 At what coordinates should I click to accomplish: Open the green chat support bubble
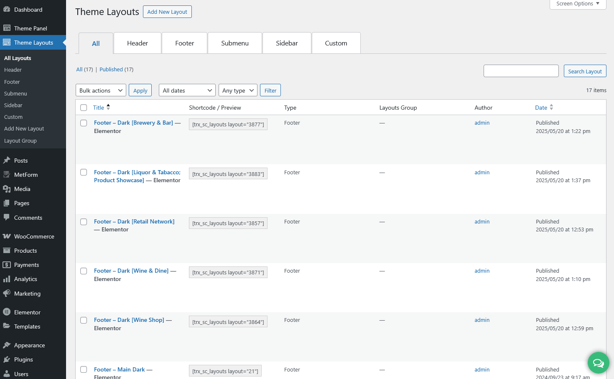point(598,363)
